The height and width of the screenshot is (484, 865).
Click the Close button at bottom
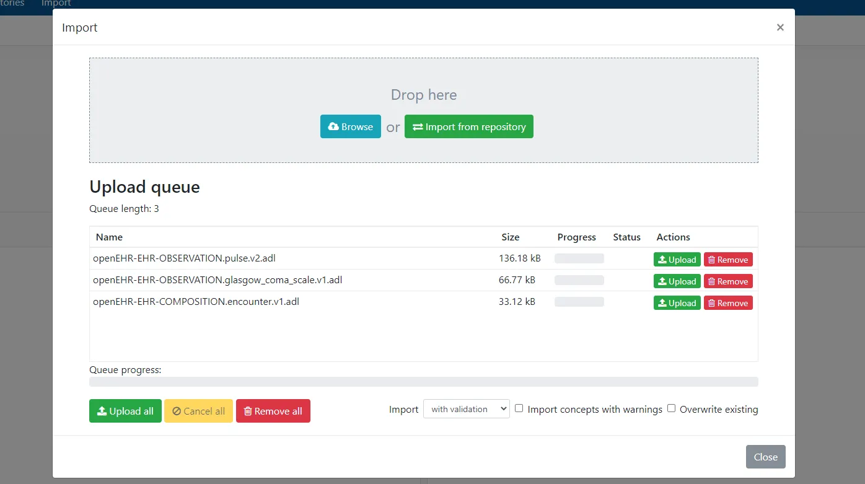pyautogui.click(x=765, y=457)
